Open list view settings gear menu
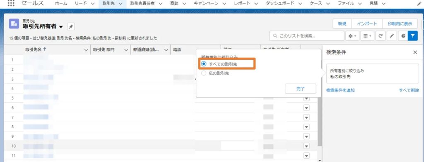The width and height of the screenshot is (424, 162). tap(352, 36)
